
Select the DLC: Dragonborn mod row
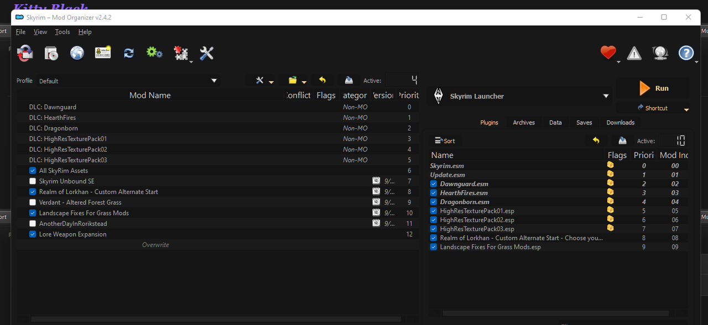(217, 128)
